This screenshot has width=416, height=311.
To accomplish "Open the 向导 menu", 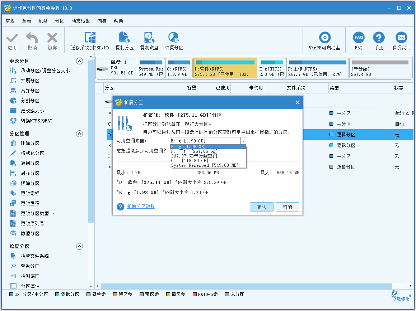I will tap(102, 21).
